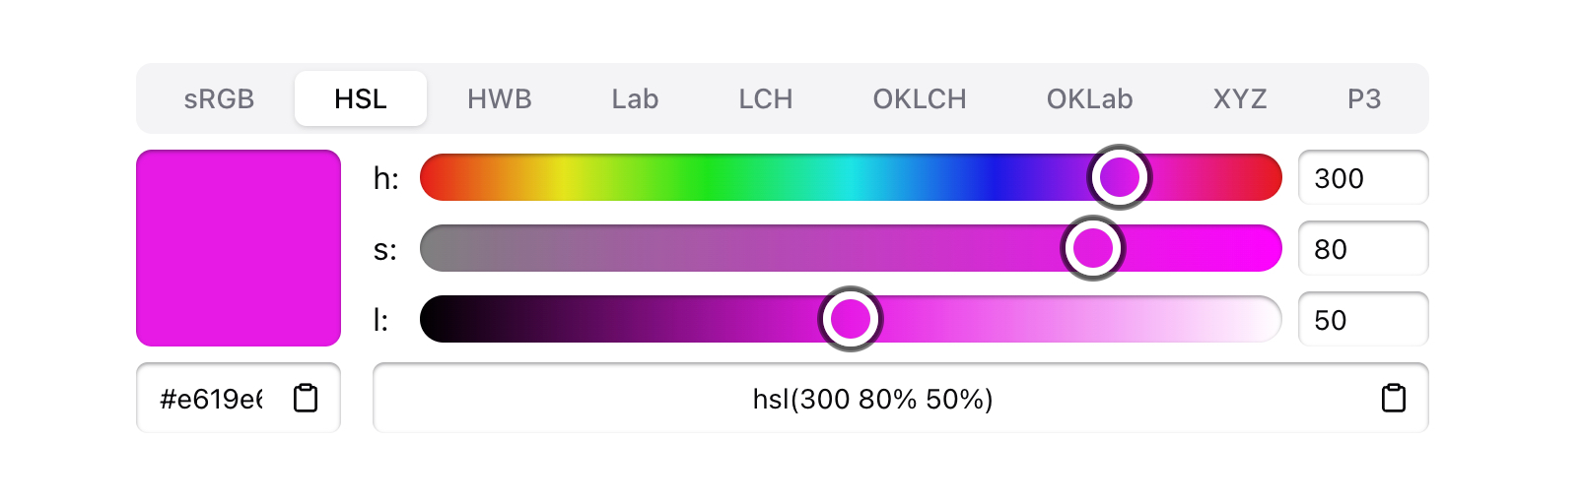Switch to the sRGB tab

(219, 98)
